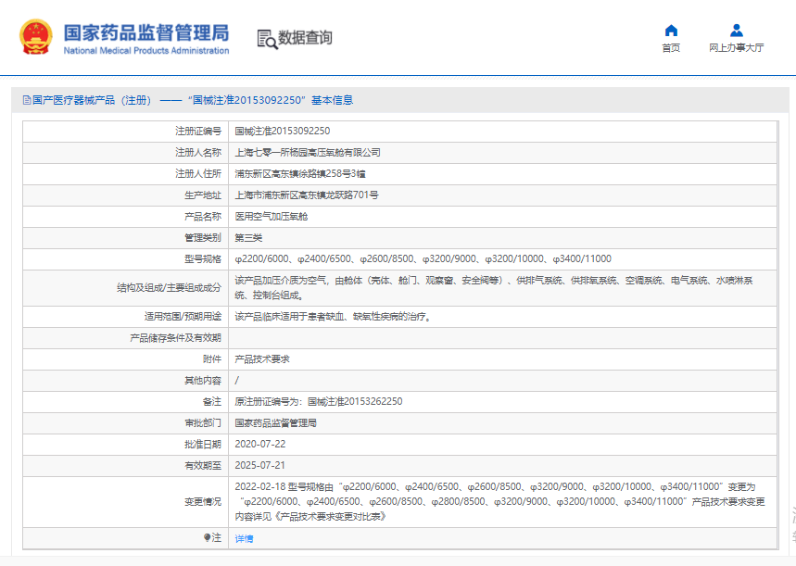Viewport: 796px width, 566px height.
Task: Select approval date 2020-07-22
Action: 259,444
